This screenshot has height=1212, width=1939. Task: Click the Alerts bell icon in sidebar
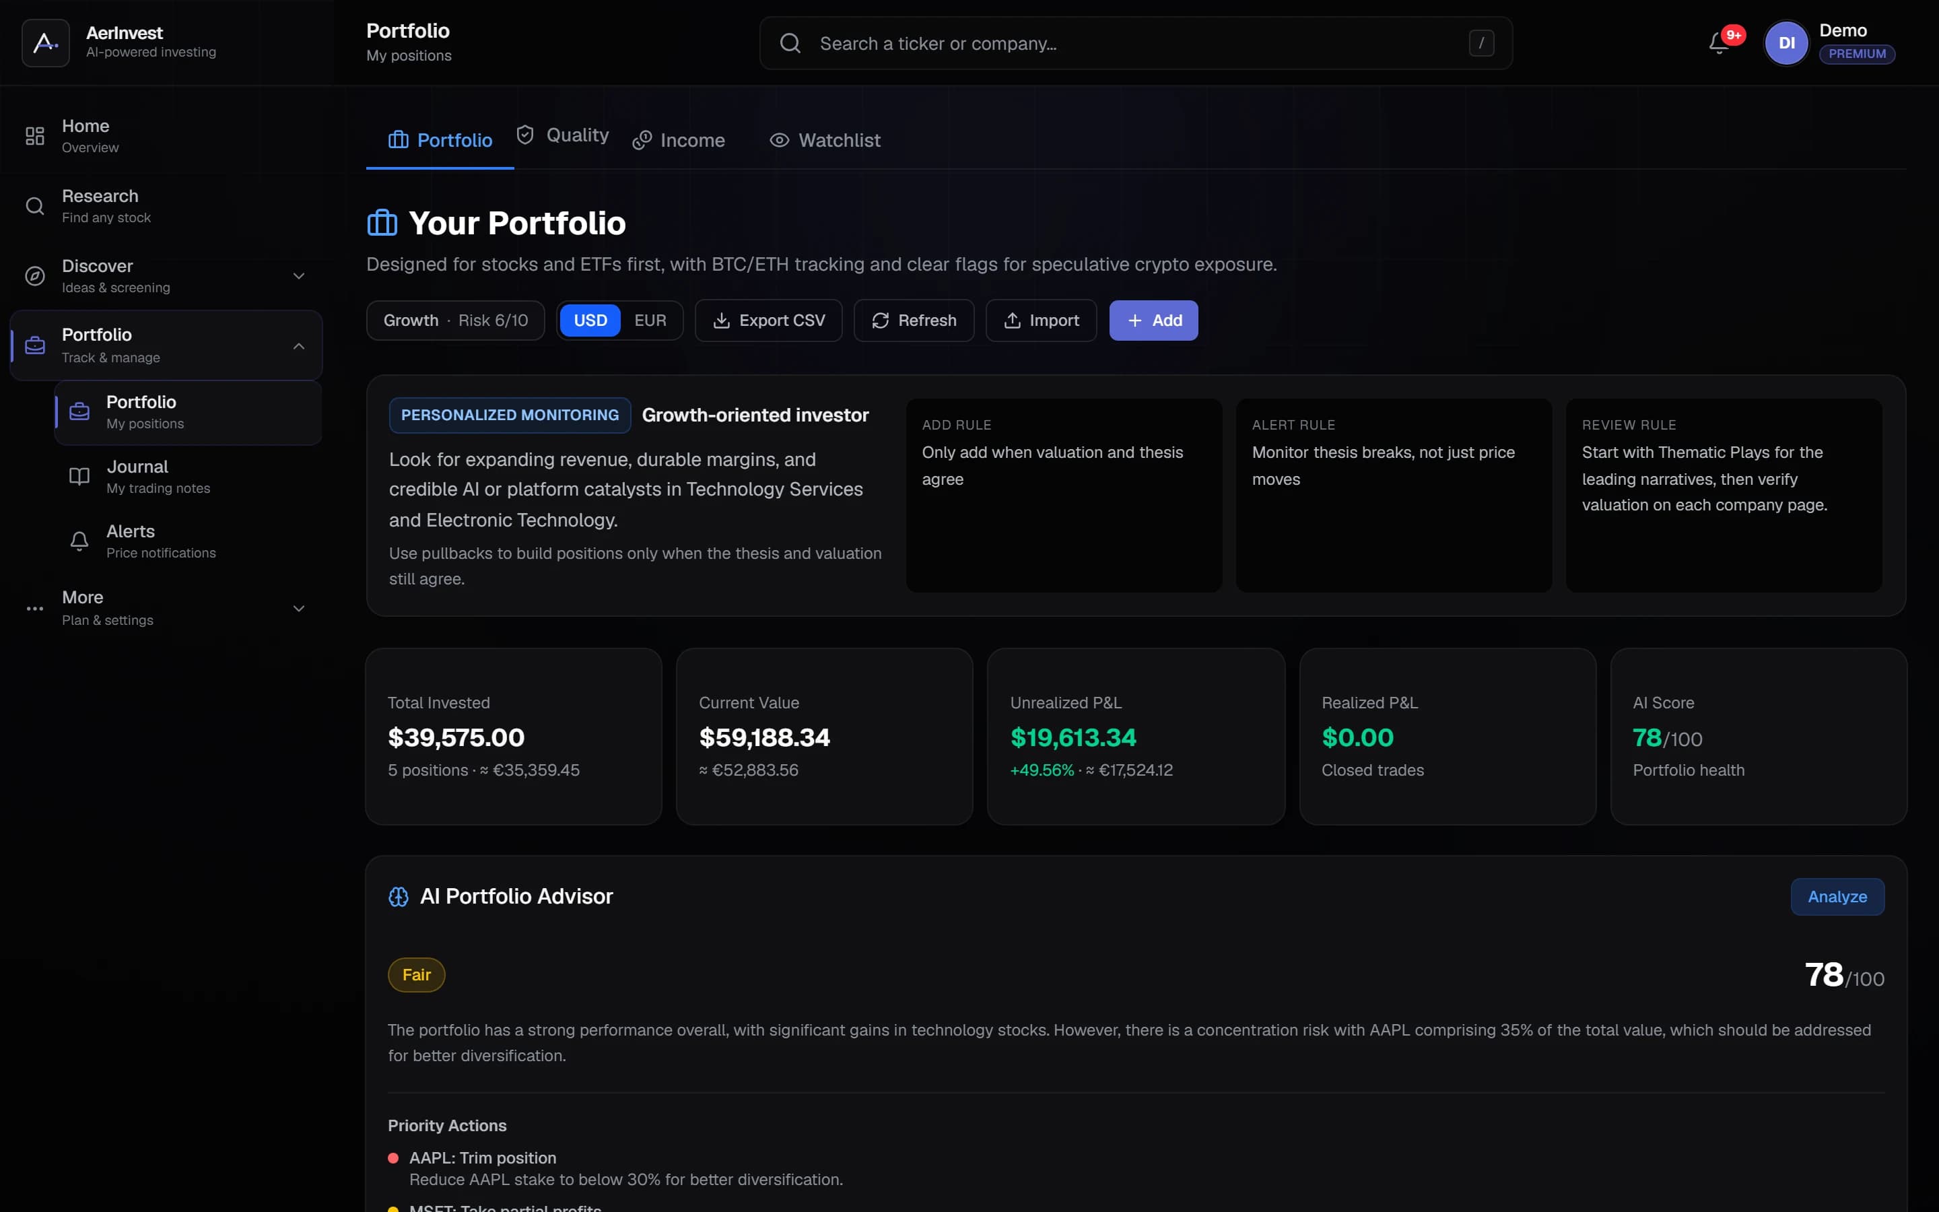(79, 541)
